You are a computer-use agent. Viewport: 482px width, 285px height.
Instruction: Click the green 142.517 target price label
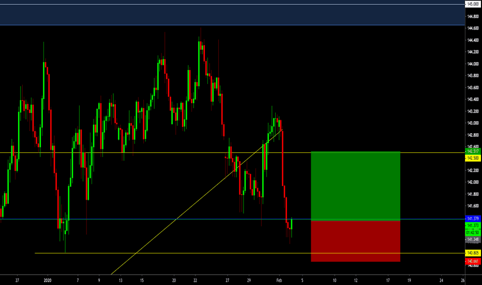coord(473,151)
